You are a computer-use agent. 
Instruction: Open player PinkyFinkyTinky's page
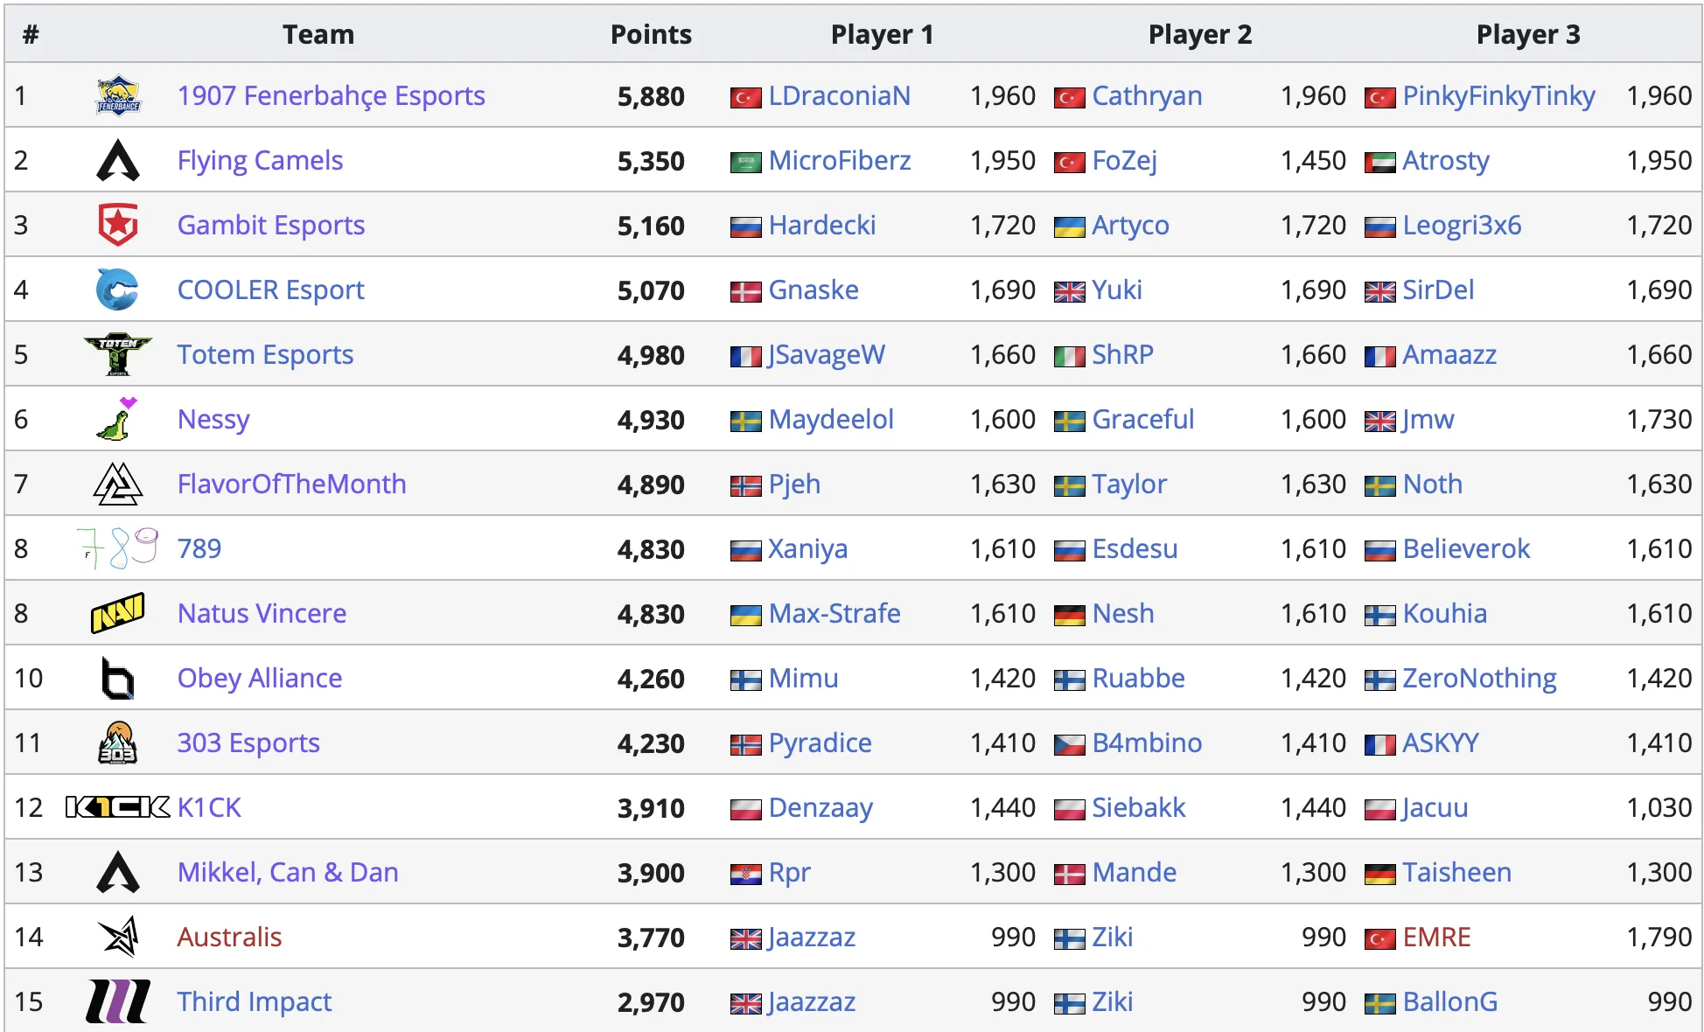point(1498,96)
